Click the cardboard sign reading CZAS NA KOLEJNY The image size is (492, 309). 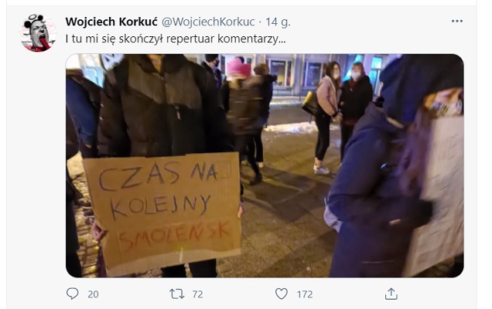[163, 212]
